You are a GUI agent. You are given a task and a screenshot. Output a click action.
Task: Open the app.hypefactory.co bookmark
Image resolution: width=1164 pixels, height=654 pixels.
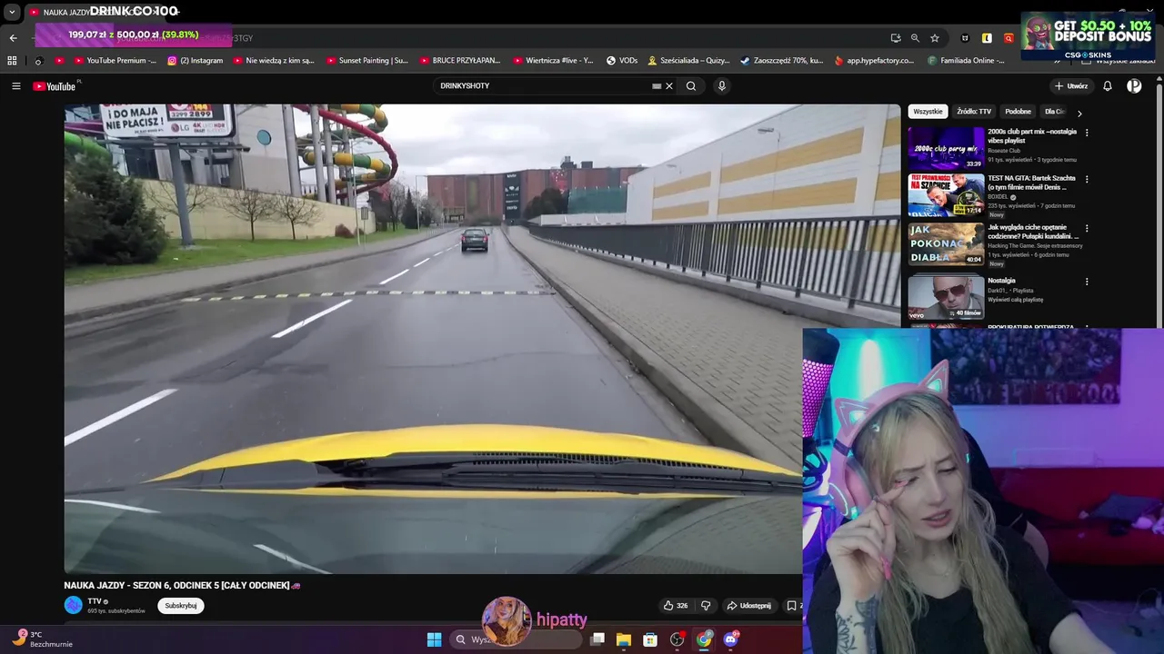(874, 61)
